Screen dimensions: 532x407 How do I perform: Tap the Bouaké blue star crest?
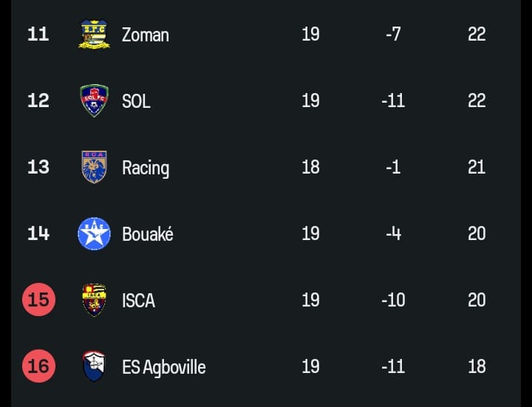click(94, 233)
